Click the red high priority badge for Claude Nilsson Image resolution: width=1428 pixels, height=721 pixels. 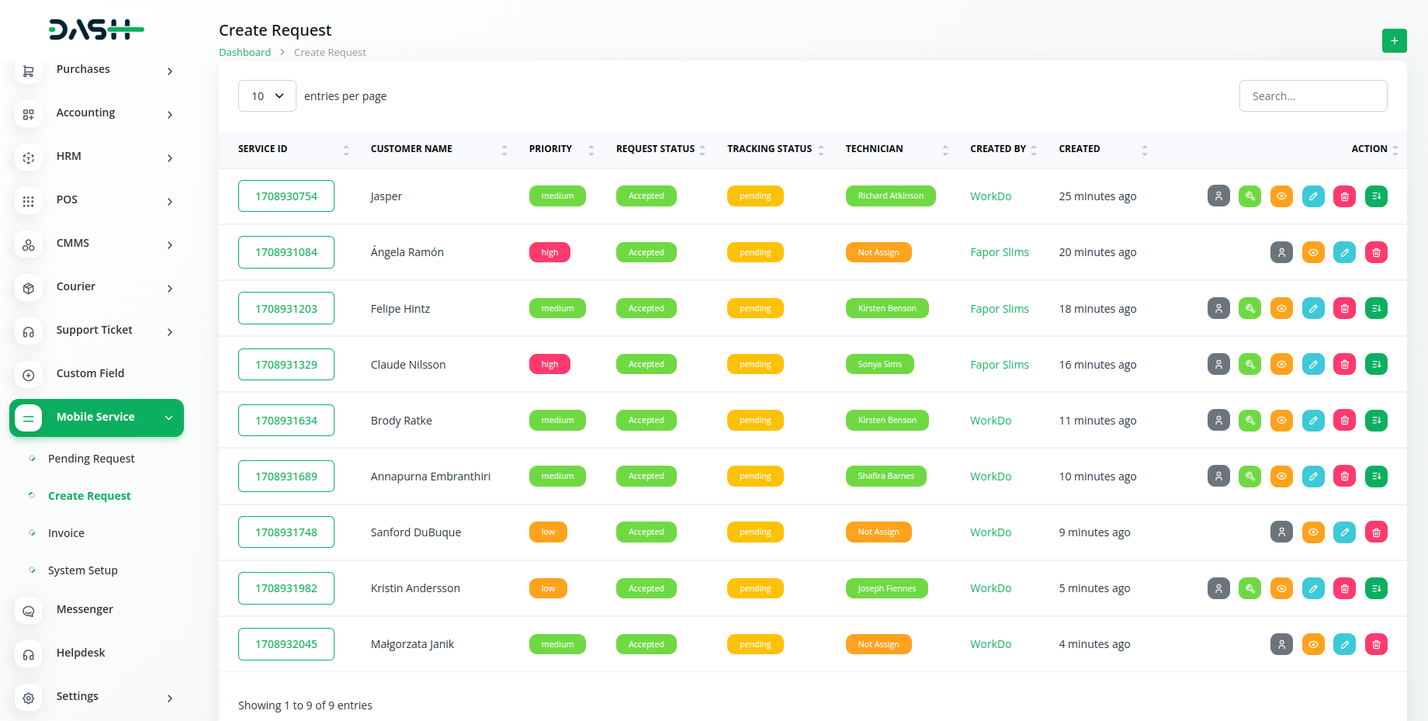pyautogui.click(x=549, y=365)
